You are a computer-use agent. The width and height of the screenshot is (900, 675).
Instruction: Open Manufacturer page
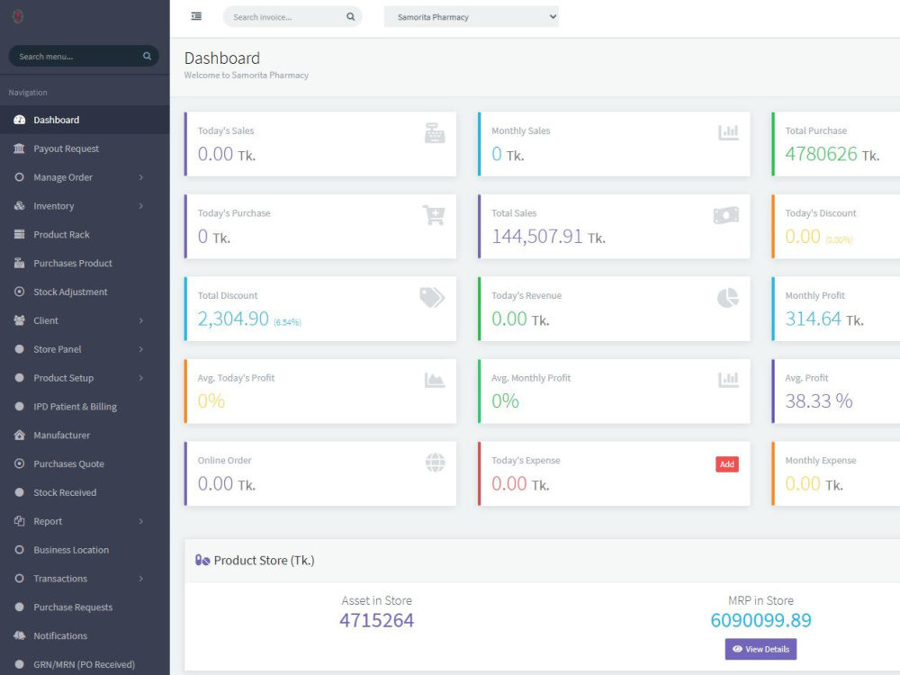85,435
